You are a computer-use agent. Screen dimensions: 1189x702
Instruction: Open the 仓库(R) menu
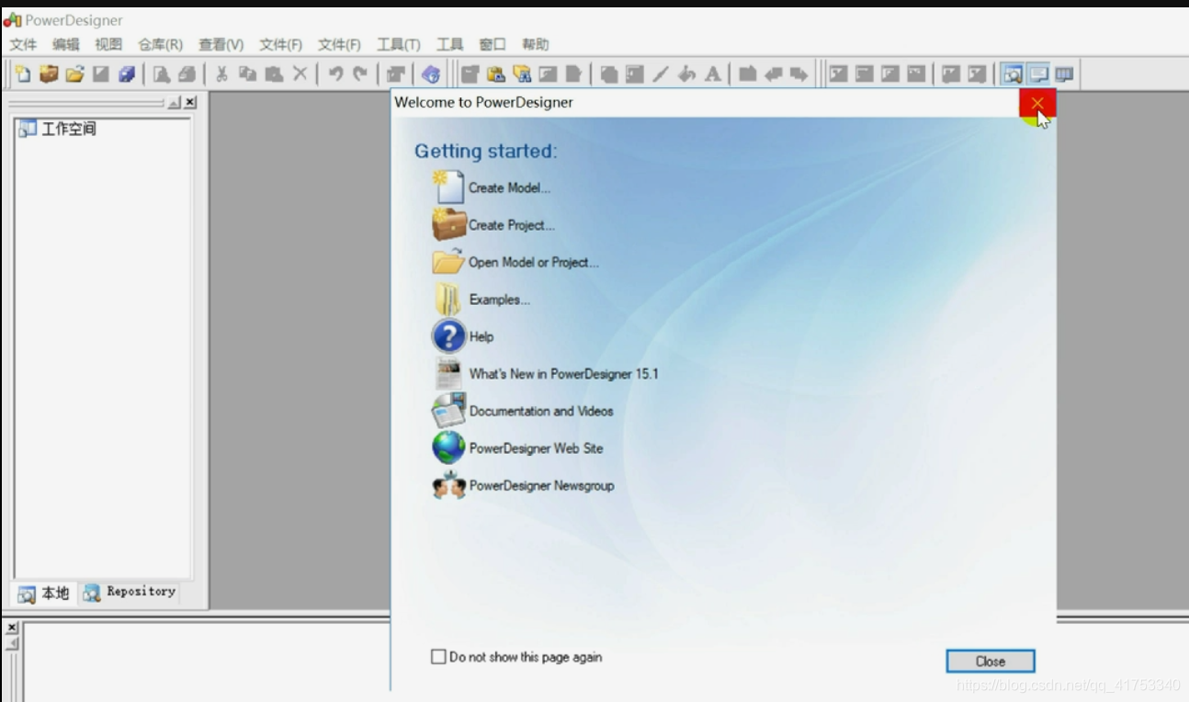click(x=161, y=44)
